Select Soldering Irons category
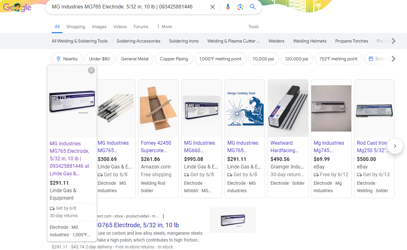The height and width of the screenshot is (250, 407). (184, 41)
